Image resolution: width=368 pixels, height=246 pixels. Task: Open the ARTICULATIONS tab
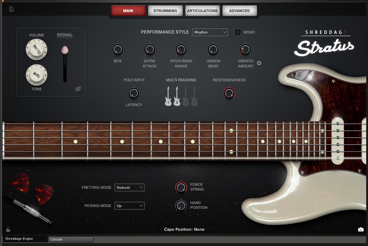coord(202,11)
